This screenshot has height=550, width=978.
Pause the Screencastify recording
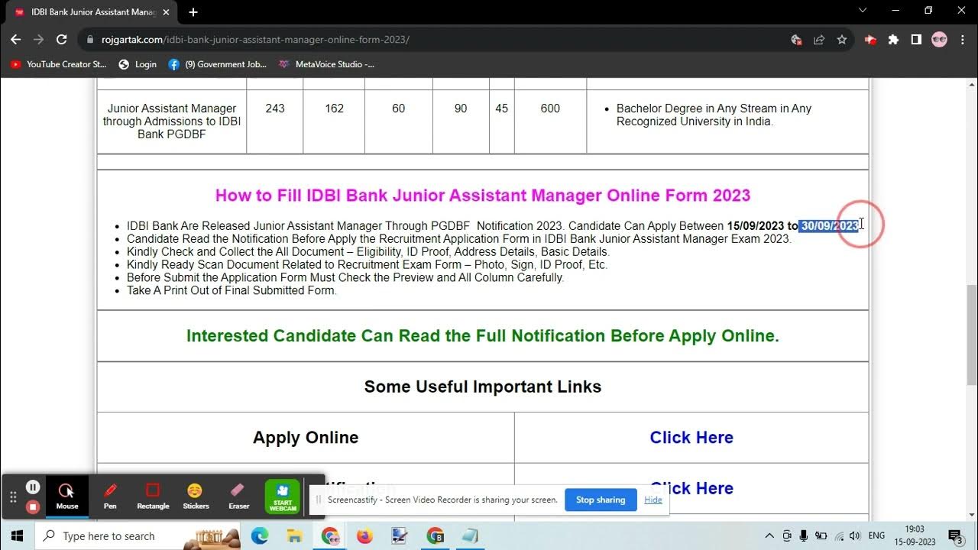pos(33,487)
